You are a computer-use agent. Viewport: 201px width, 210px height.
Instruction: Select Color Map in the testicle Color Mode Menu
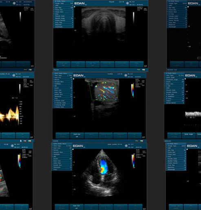[x=63, y=92]
